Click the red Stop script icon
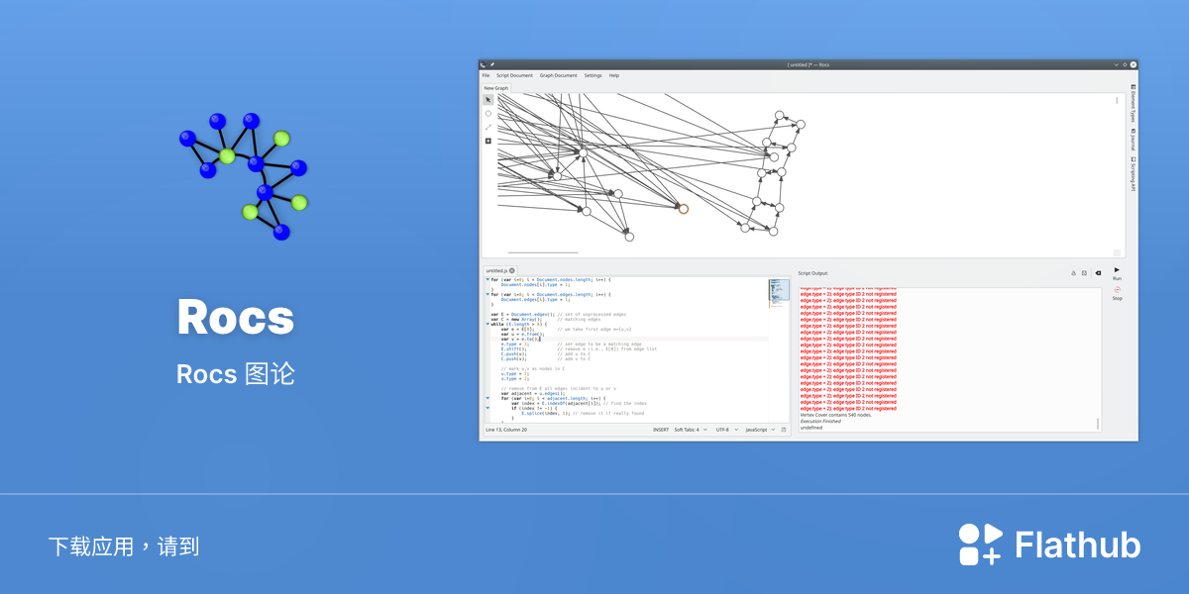 tap(1117, 289)
